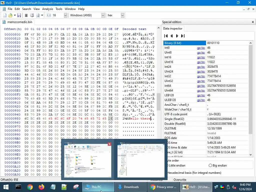Select the Binary (8 bit) row
The width and height of the screenshot is (256, 192).
(206, 43)
